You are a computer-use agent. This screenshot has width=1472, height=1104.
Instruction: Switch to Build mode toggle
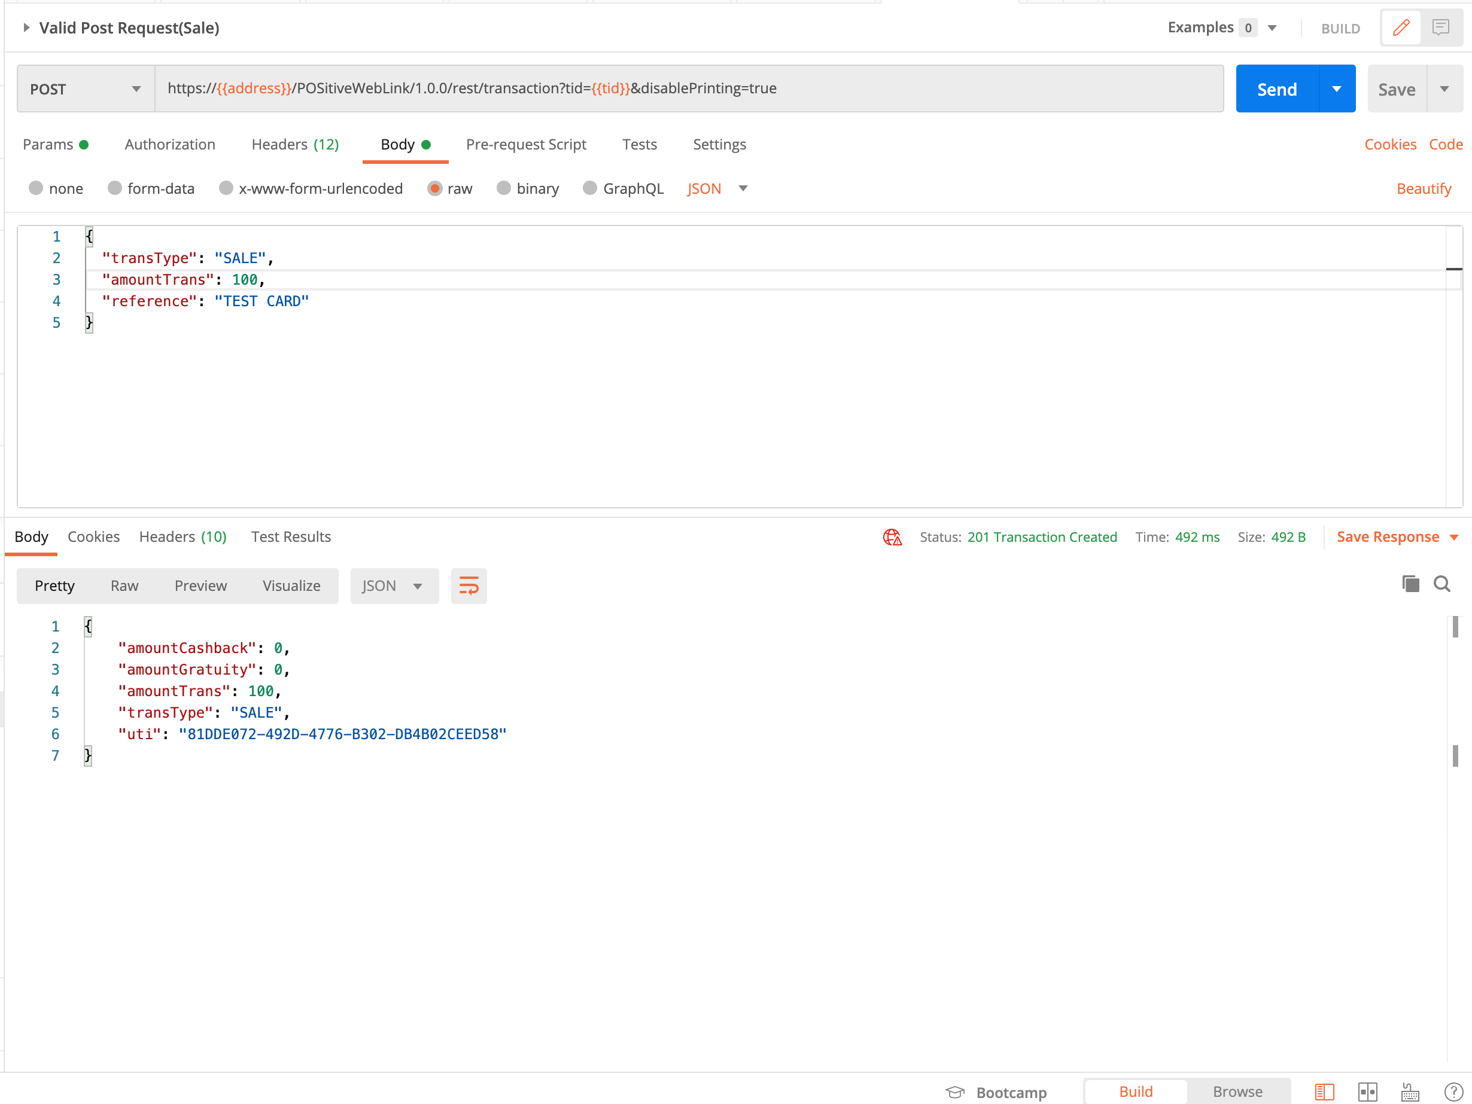pyautogui.click(x=1135, y=1091)
